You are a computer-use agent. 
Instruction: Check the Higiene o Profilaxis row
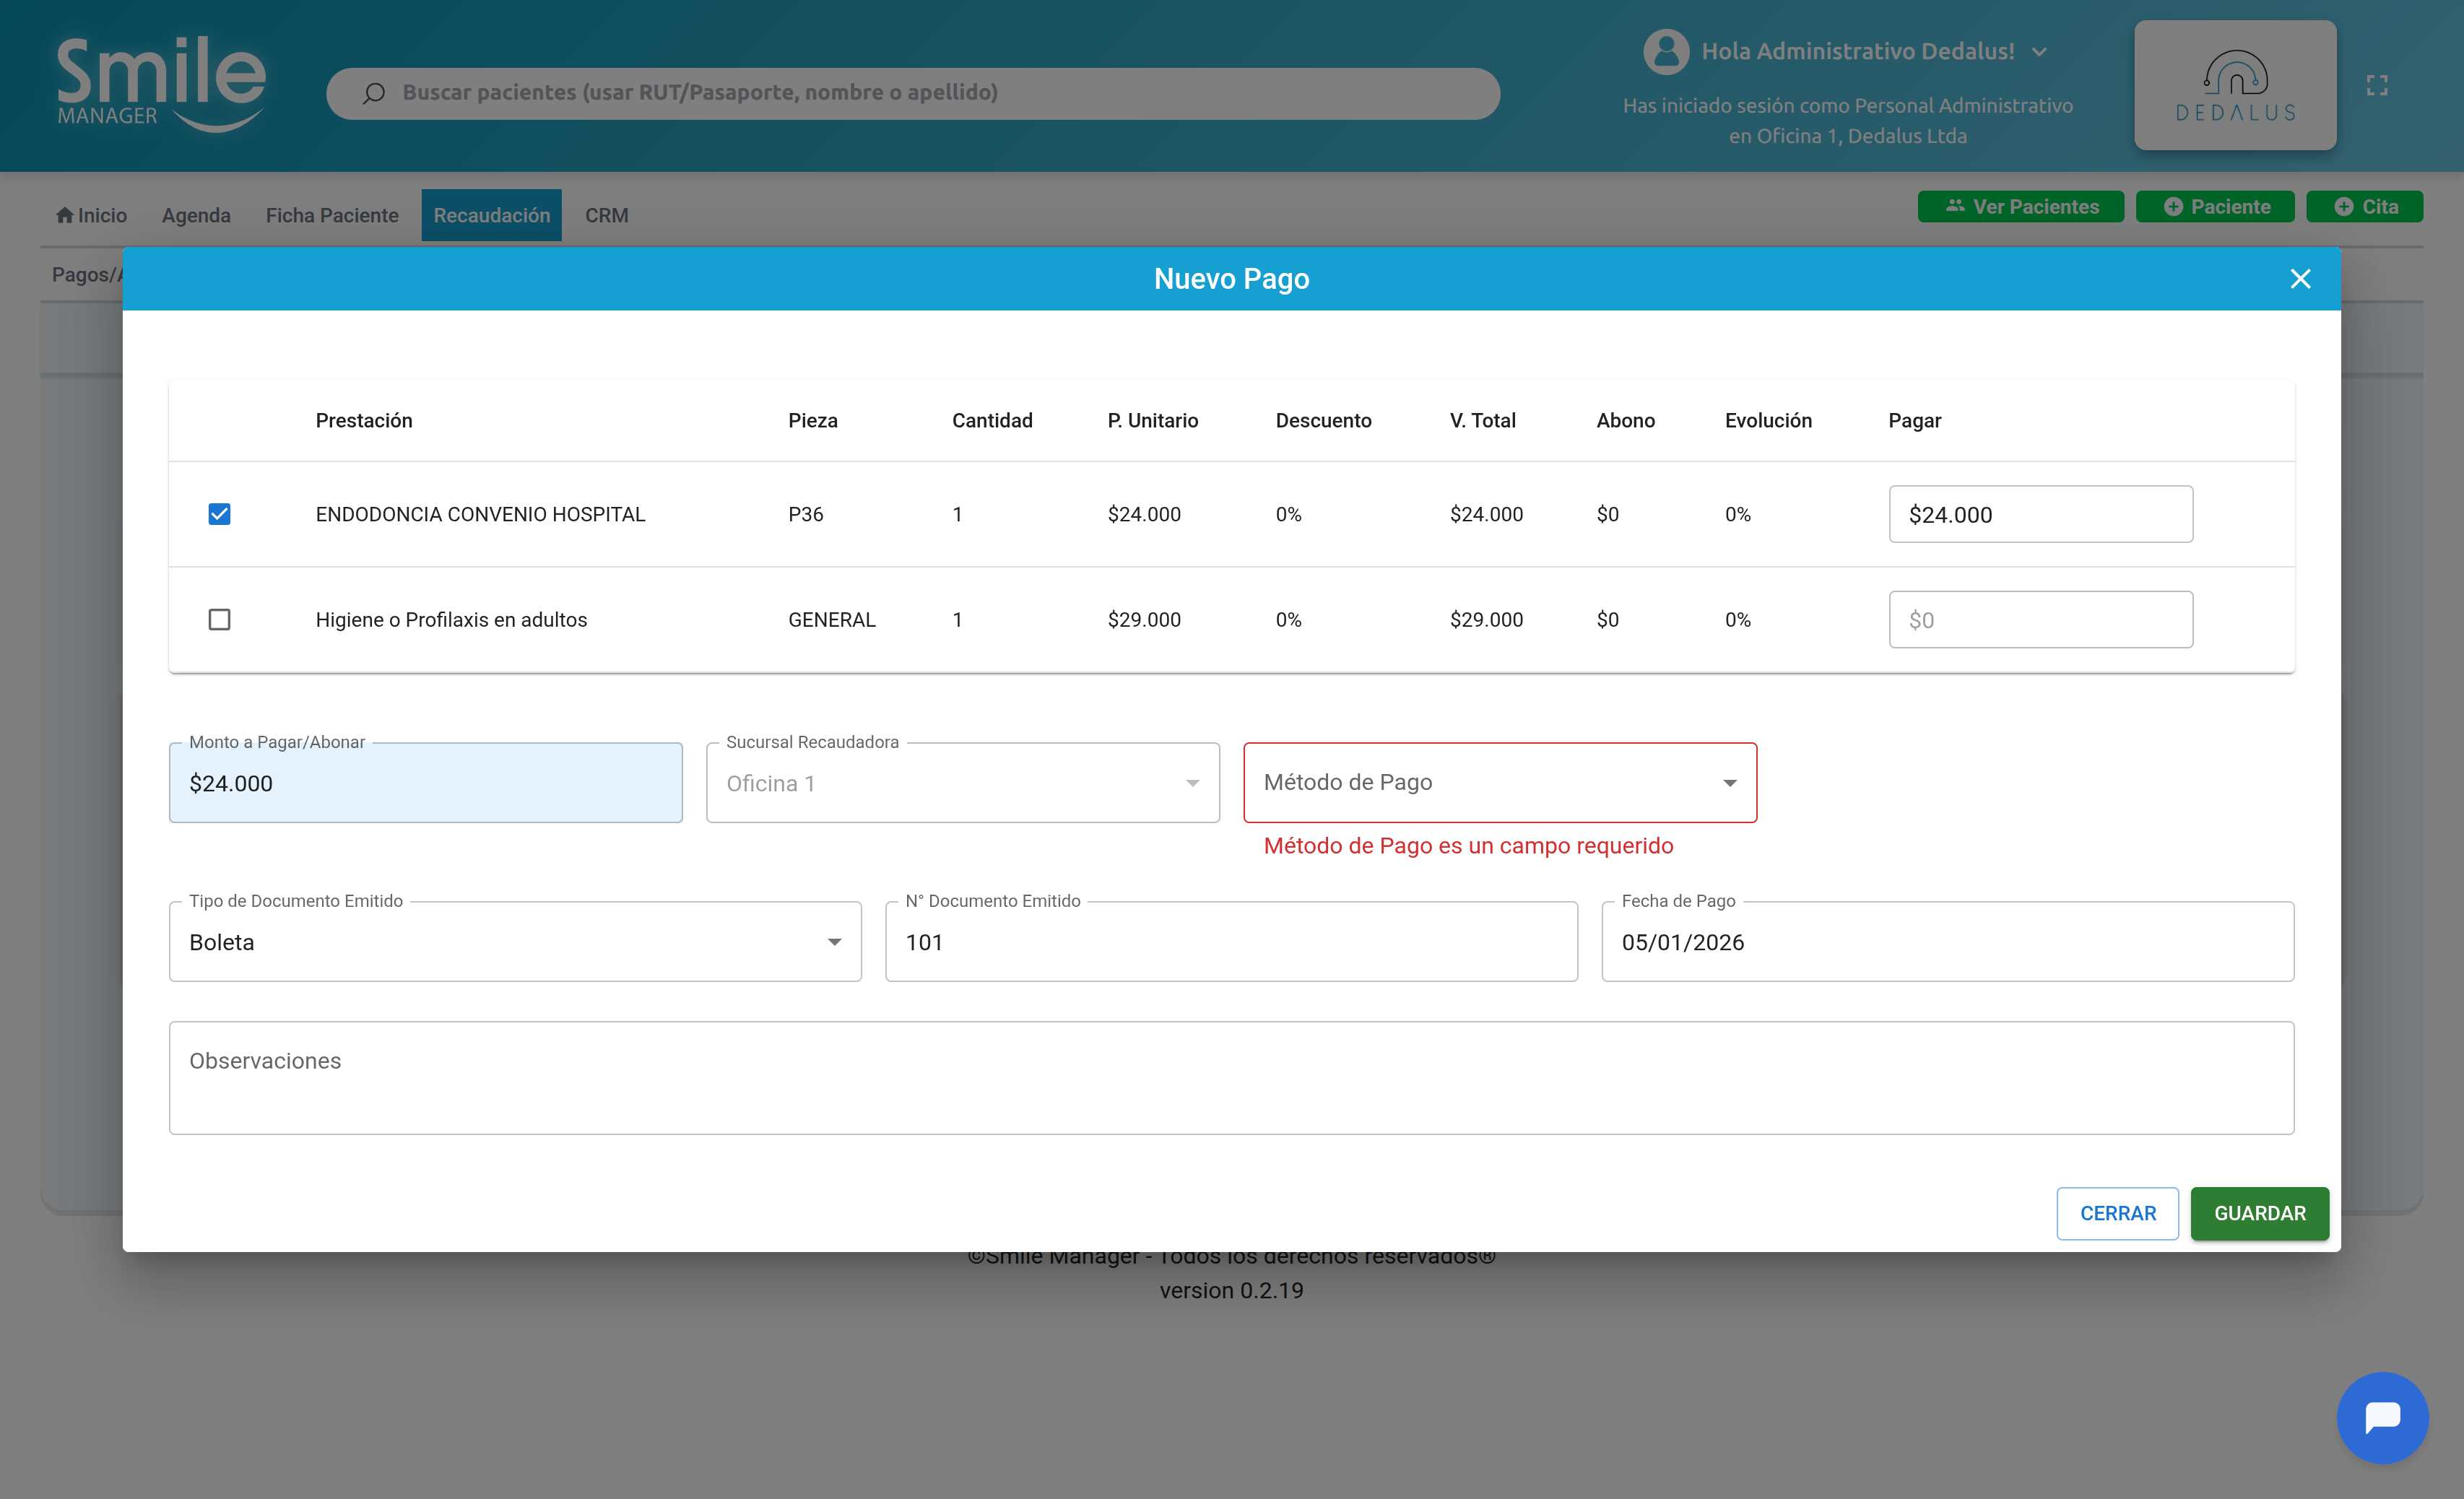pos(219,620)
